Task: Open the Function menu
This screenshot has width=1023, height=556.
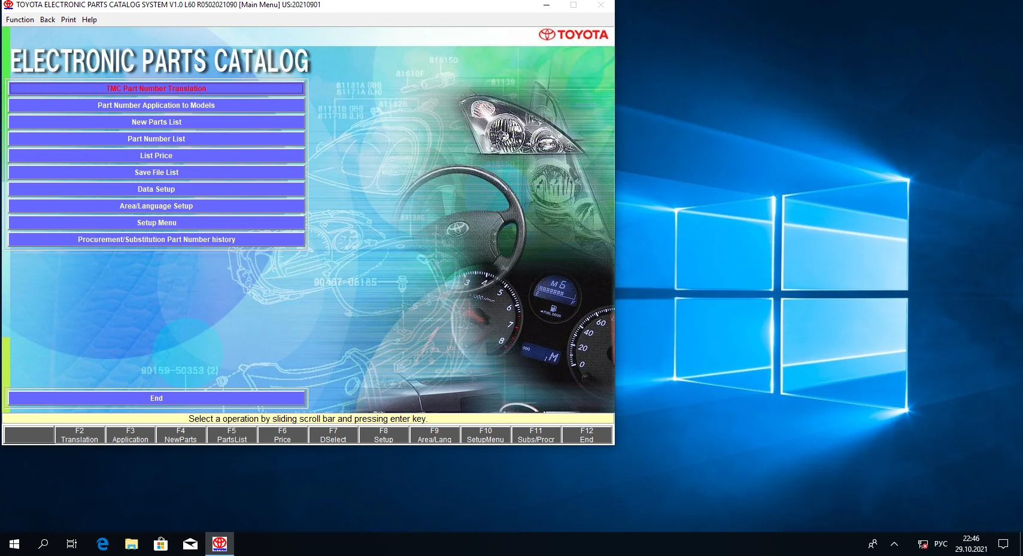Action: tap(20, 20)
